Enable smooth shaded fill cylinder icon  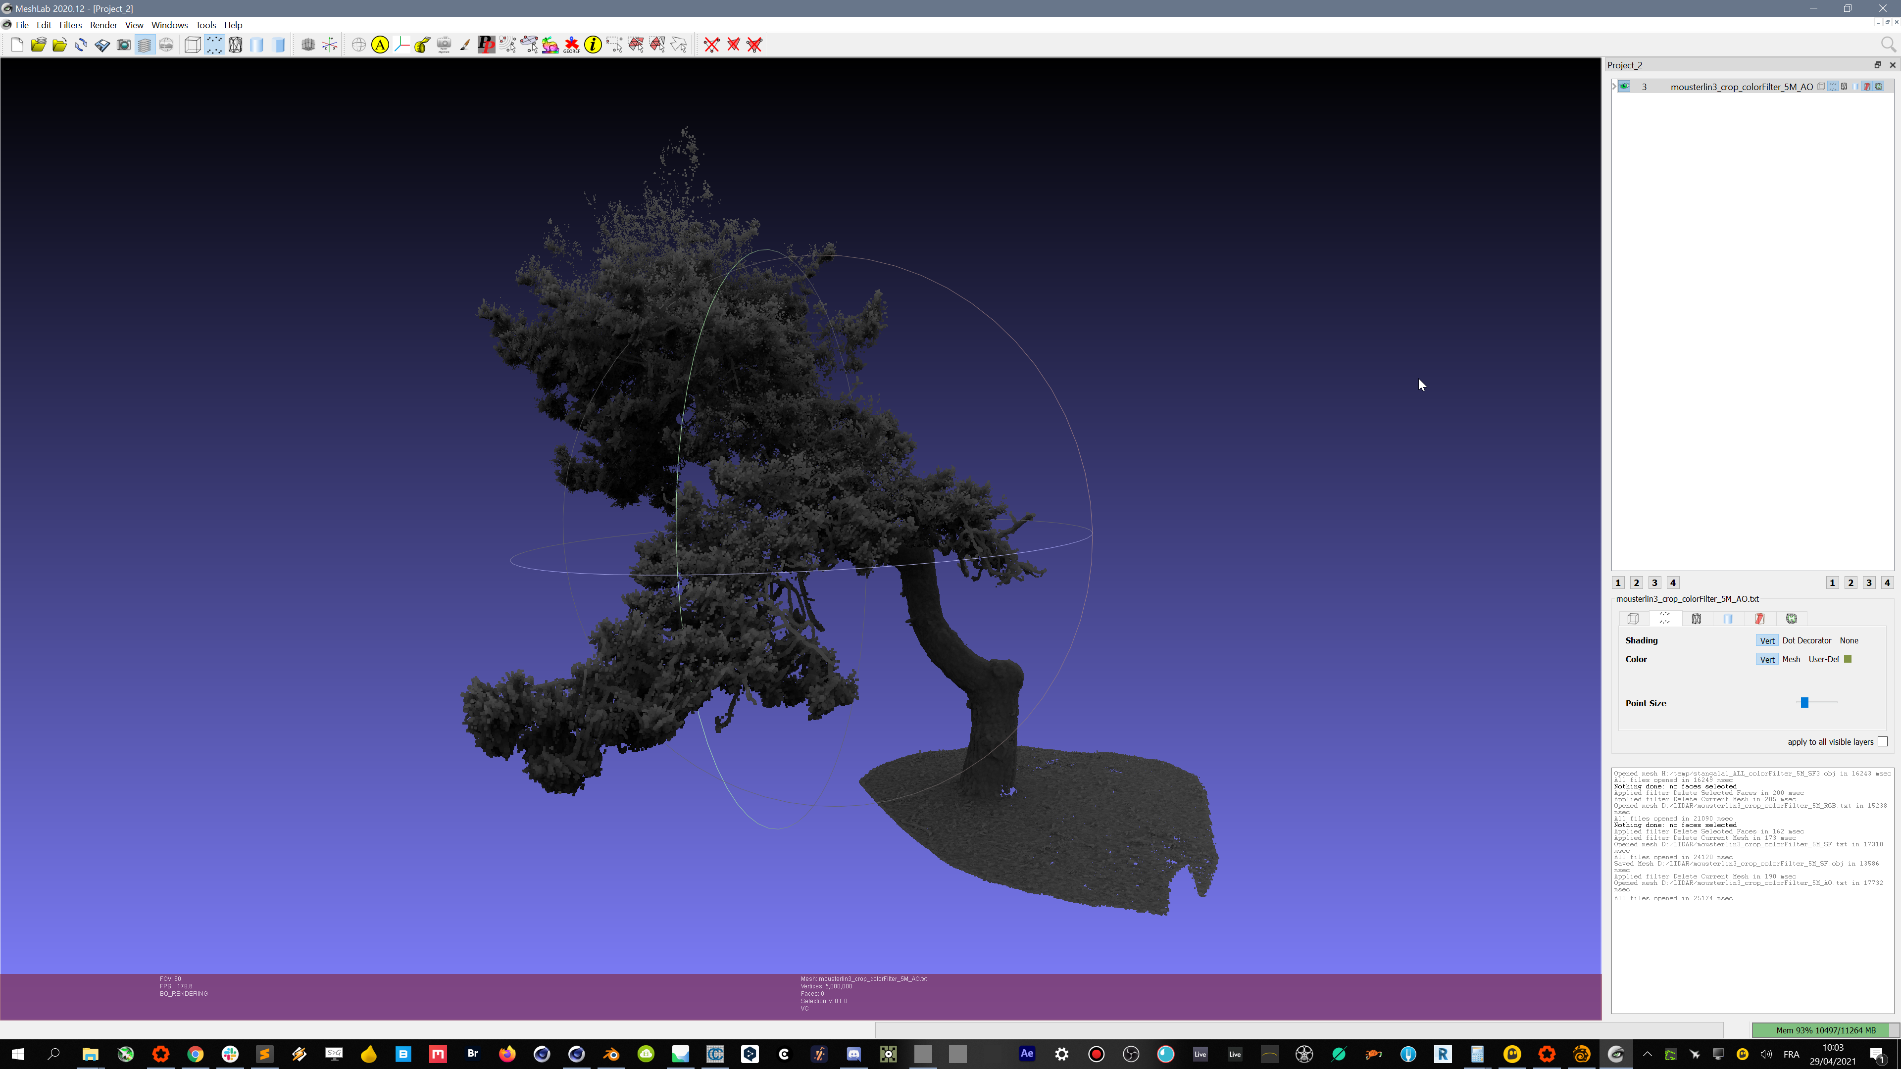point(257,45)
